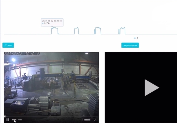
Task: Click the workshop camera footage frame
Action: (51, 84)
